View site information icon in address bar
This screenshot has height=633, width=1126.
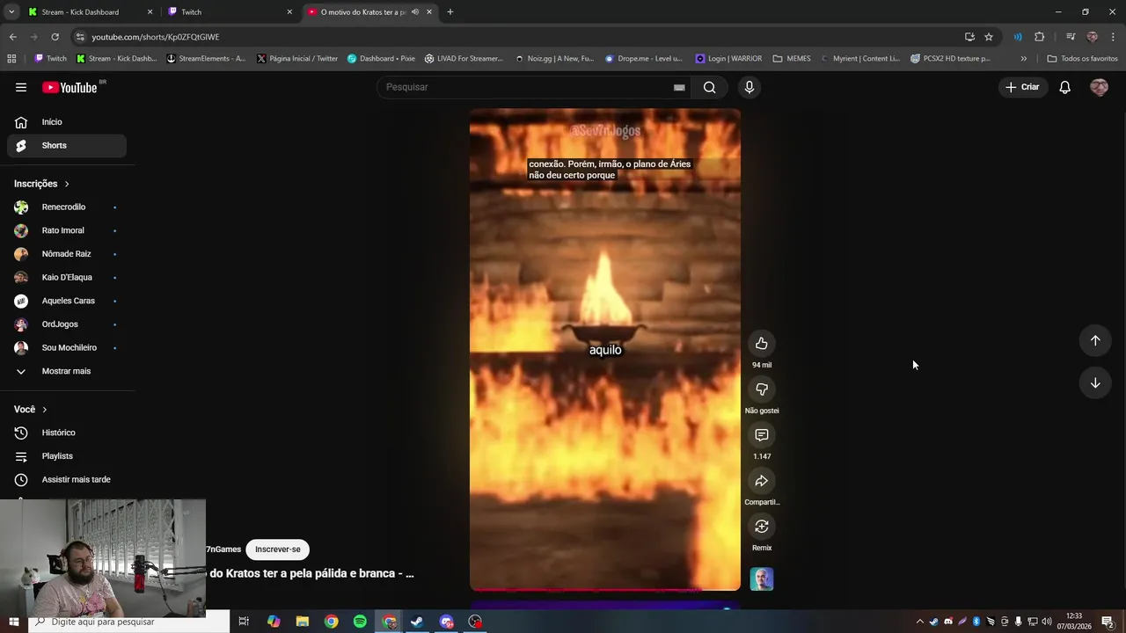click(80, 37)
